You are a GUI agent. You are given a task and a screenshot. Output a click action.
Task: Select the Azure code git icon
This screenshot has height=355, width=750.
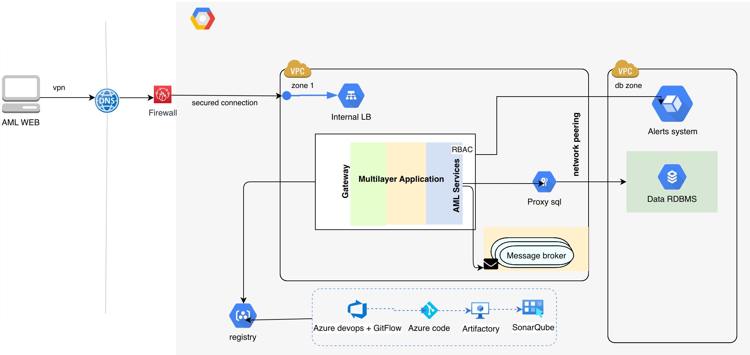click(x=429, y=310)
